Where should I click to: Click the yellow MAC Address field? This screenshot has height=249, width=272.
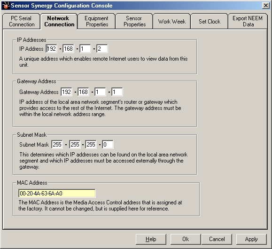[57, 193]
